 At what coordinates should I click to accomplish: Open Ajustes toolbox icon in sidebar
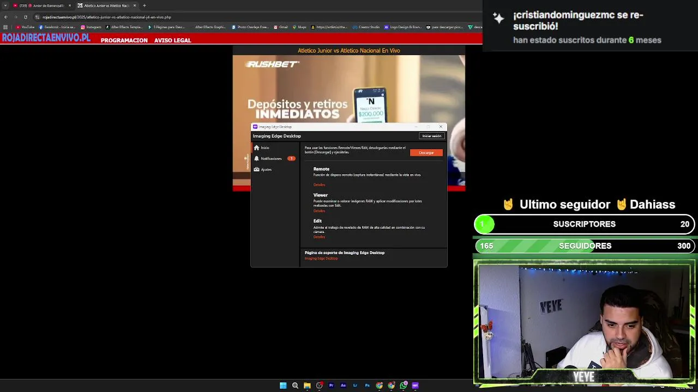click(256, 169)
